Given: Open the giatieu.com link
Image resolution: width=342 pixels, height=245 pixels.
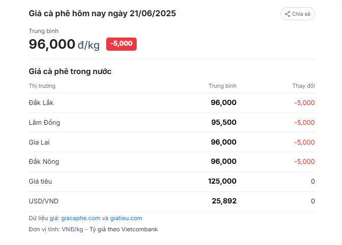Looking at the screenshot, I should point(126,218).
